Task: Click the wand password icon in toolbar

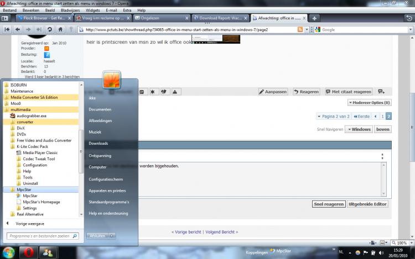Action: (x=71, y=29)
